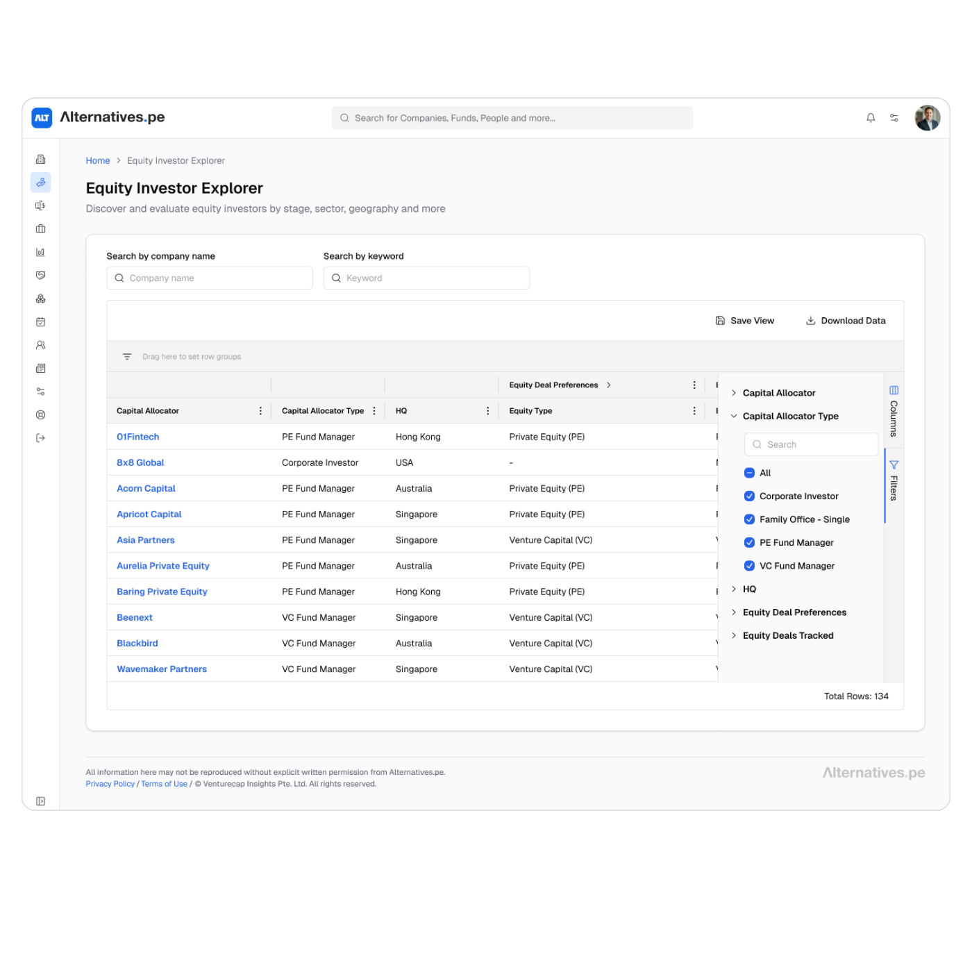Image resolution: width=972 pixels, height=972 pixels.
Task: Open the Aurelia Private Equity link
Action: pyautogui.click(x=163, y=566)
